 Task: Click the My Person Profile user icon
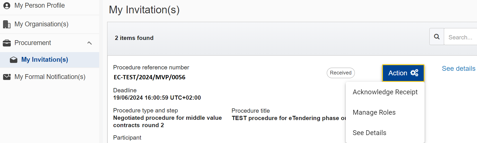(x=7, y=6)
